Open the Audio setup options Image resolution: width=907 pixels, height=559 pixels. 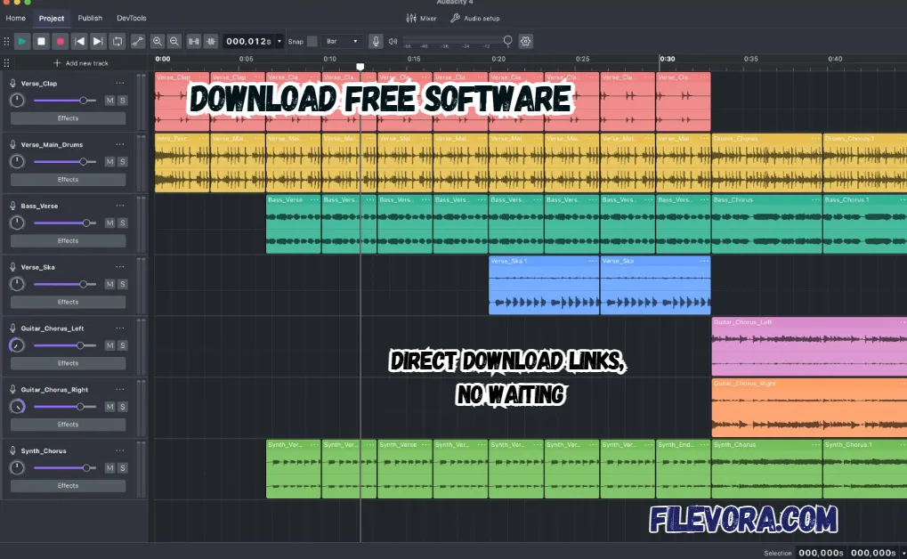[x=477, y=18]
